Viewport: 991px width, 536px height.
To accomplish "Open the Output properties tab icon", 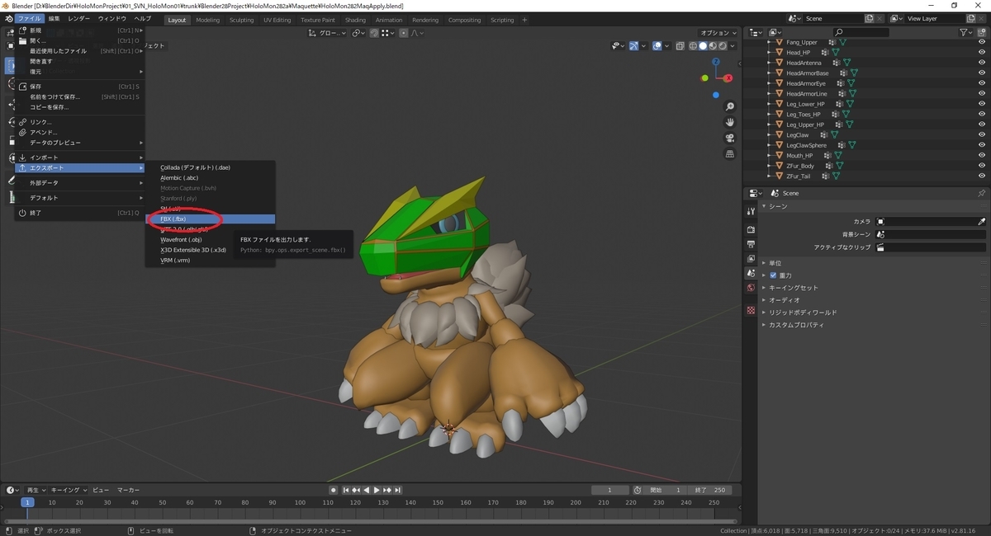I will pyautogui.click(x=751, y=243).
